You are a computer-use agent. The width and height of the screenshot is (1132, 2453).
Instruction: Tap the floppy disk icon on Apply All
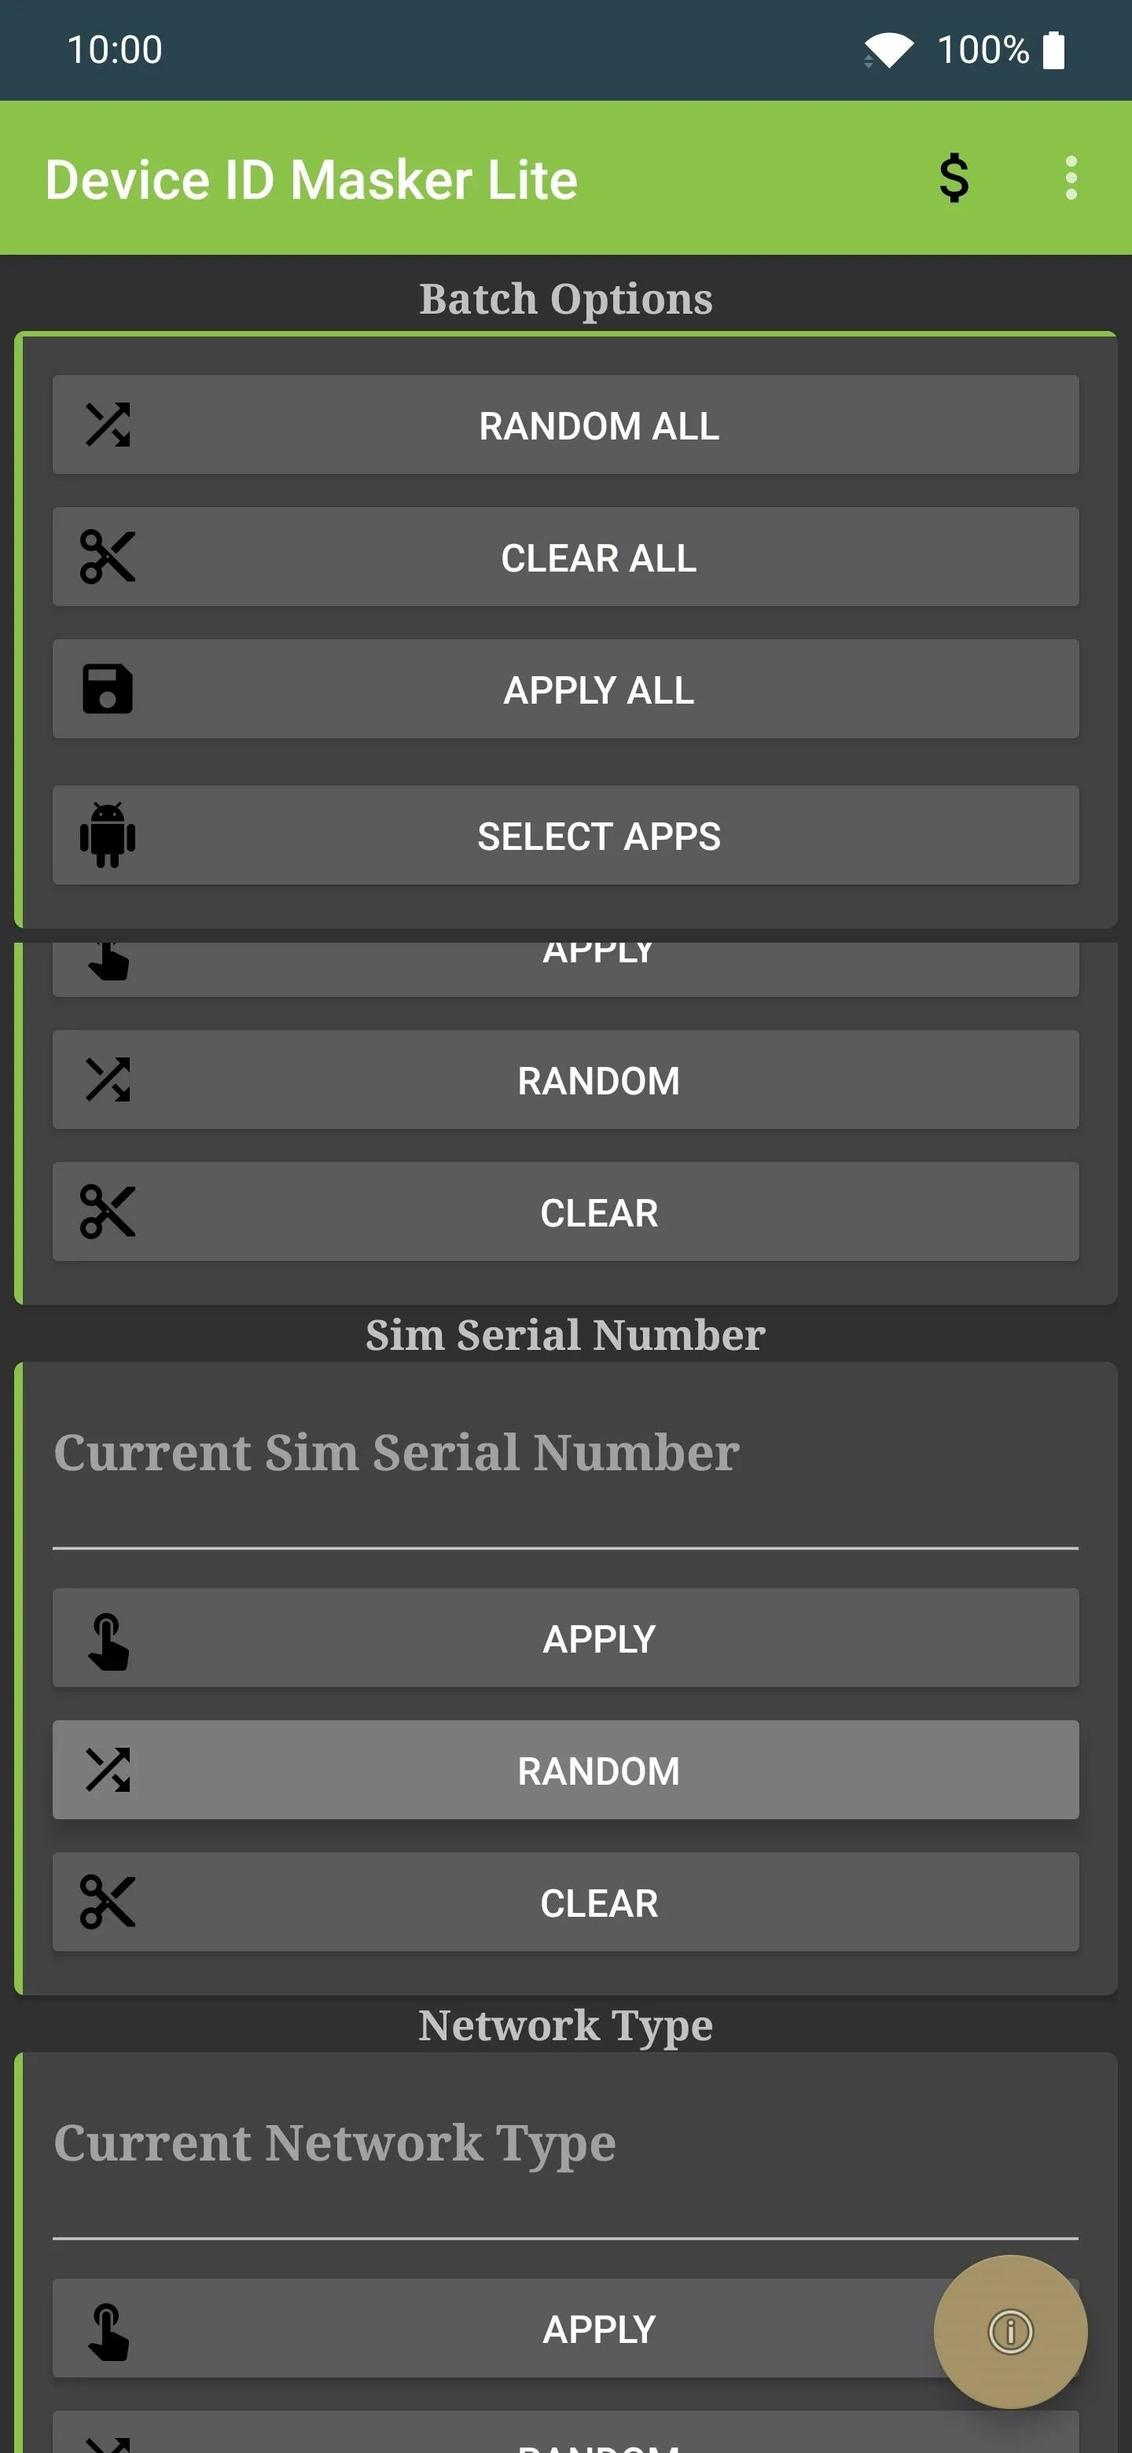click(108, 689)
